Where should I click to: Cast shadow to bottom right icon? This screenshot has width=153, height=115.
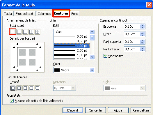(19, 88)
